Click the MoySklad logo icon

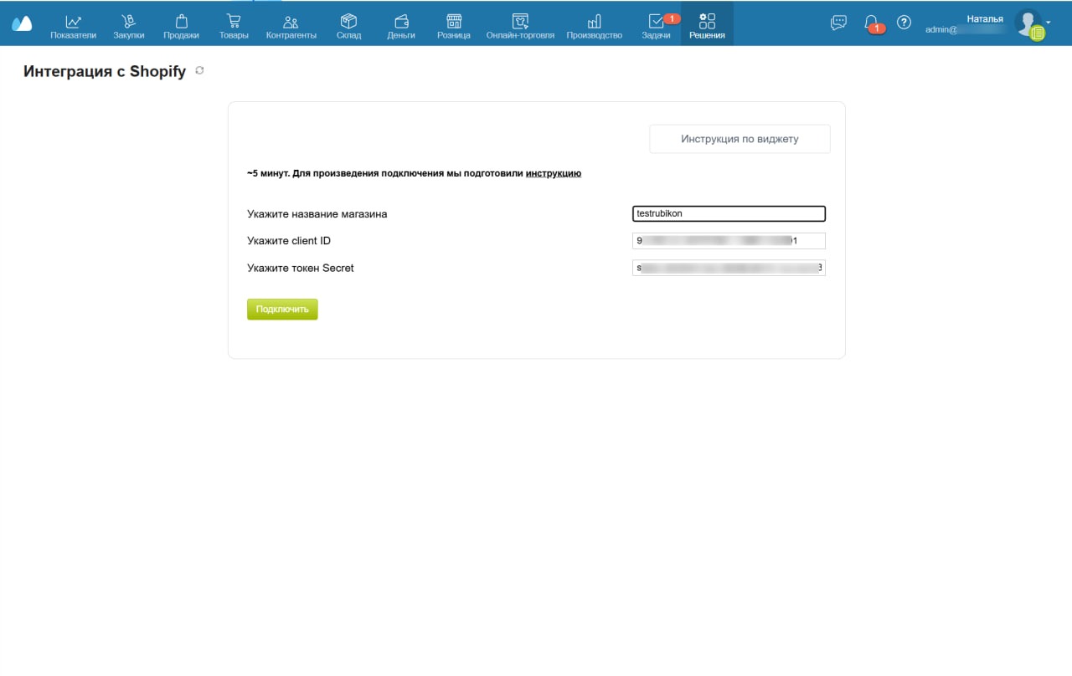coord(22,23)
